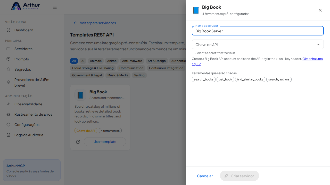Click the search_books tool chip
Screen dimensions: 330x185
204,79
